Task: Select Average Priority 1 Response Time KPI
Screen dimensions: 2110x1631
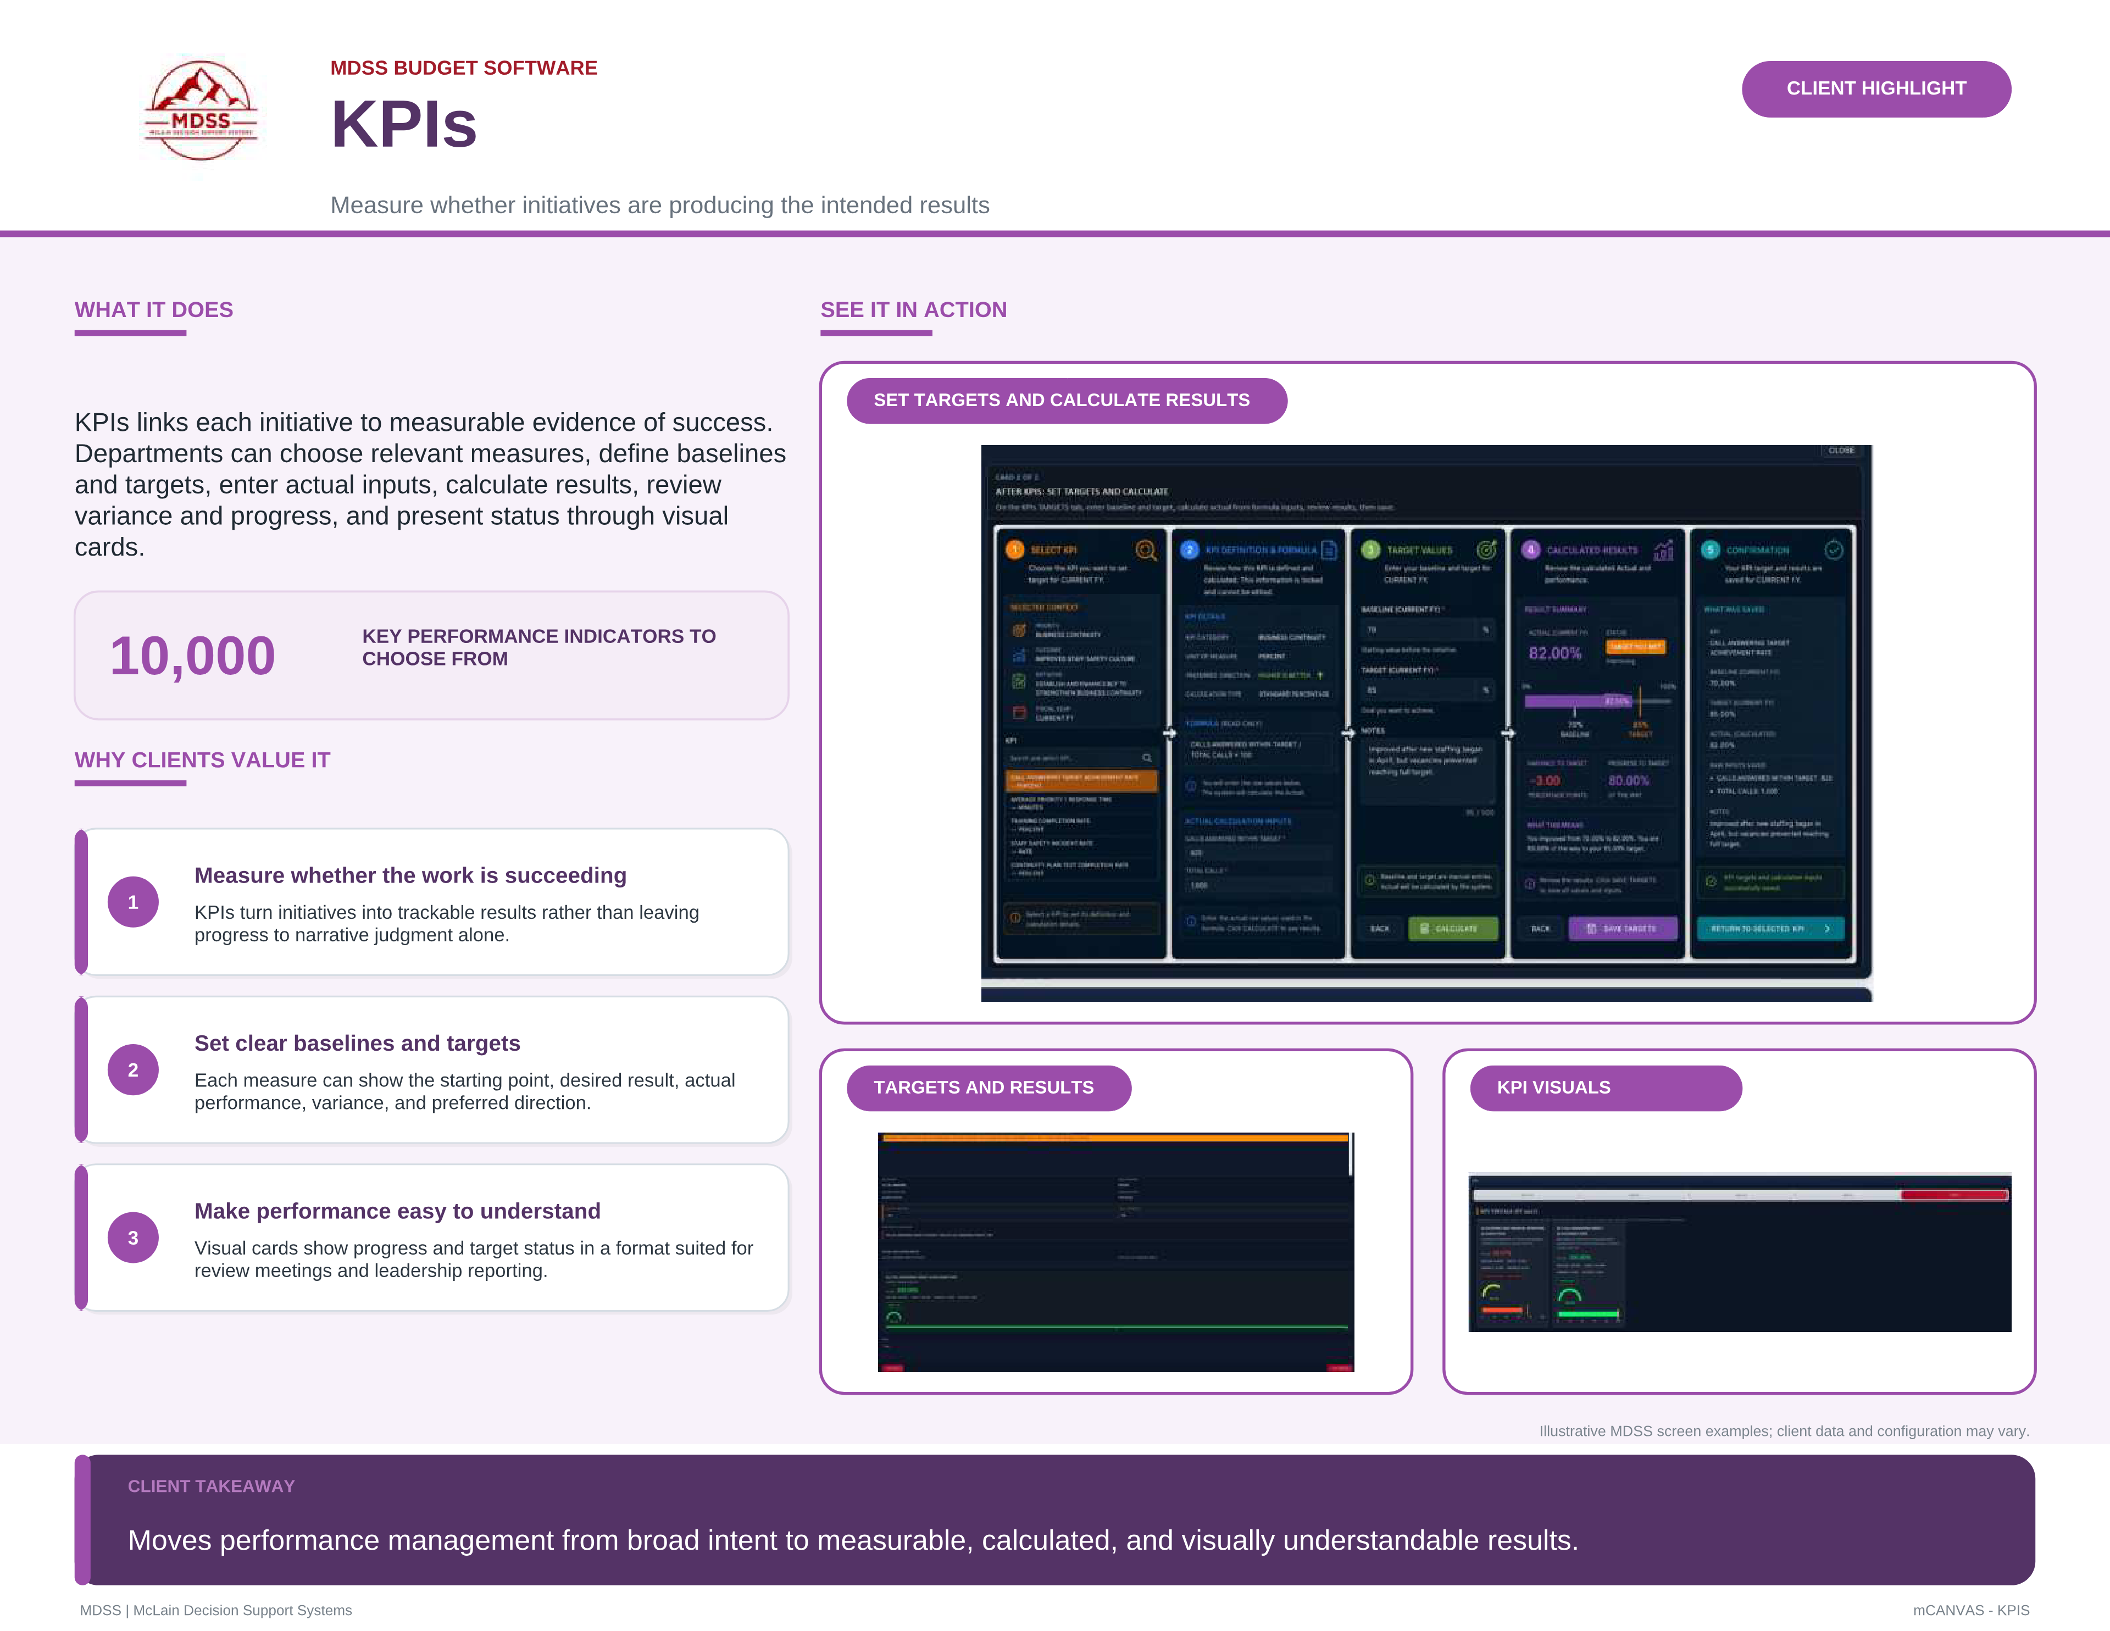Action: point(1081,803)
